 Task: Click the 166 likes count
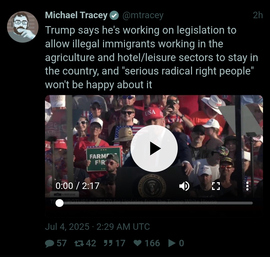coord(152,243)
